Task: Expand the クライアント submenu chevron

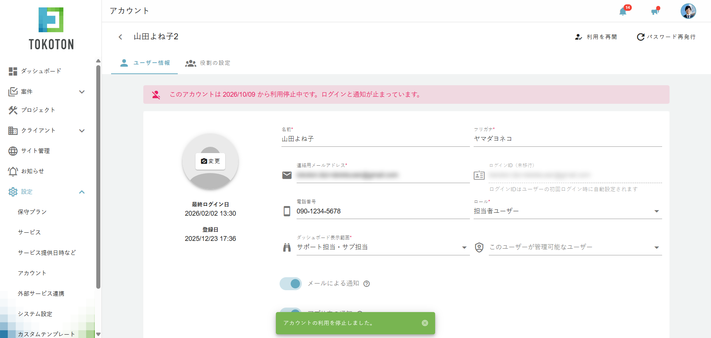Action: click(82, 130)
